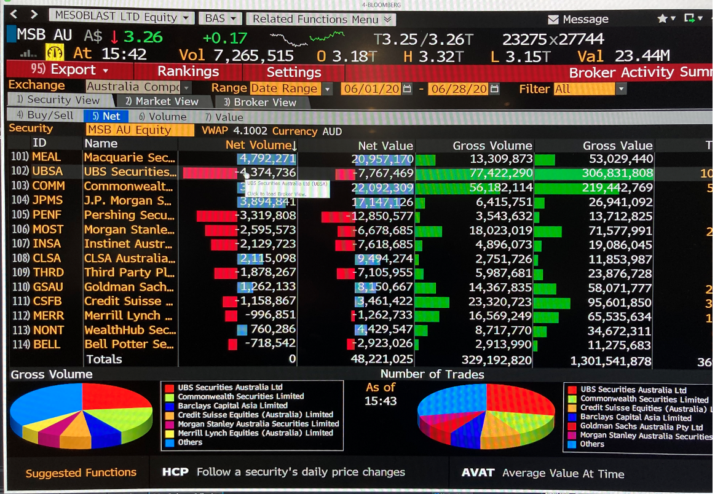Click the Goldman Sach... broker name

pos(128,287)
